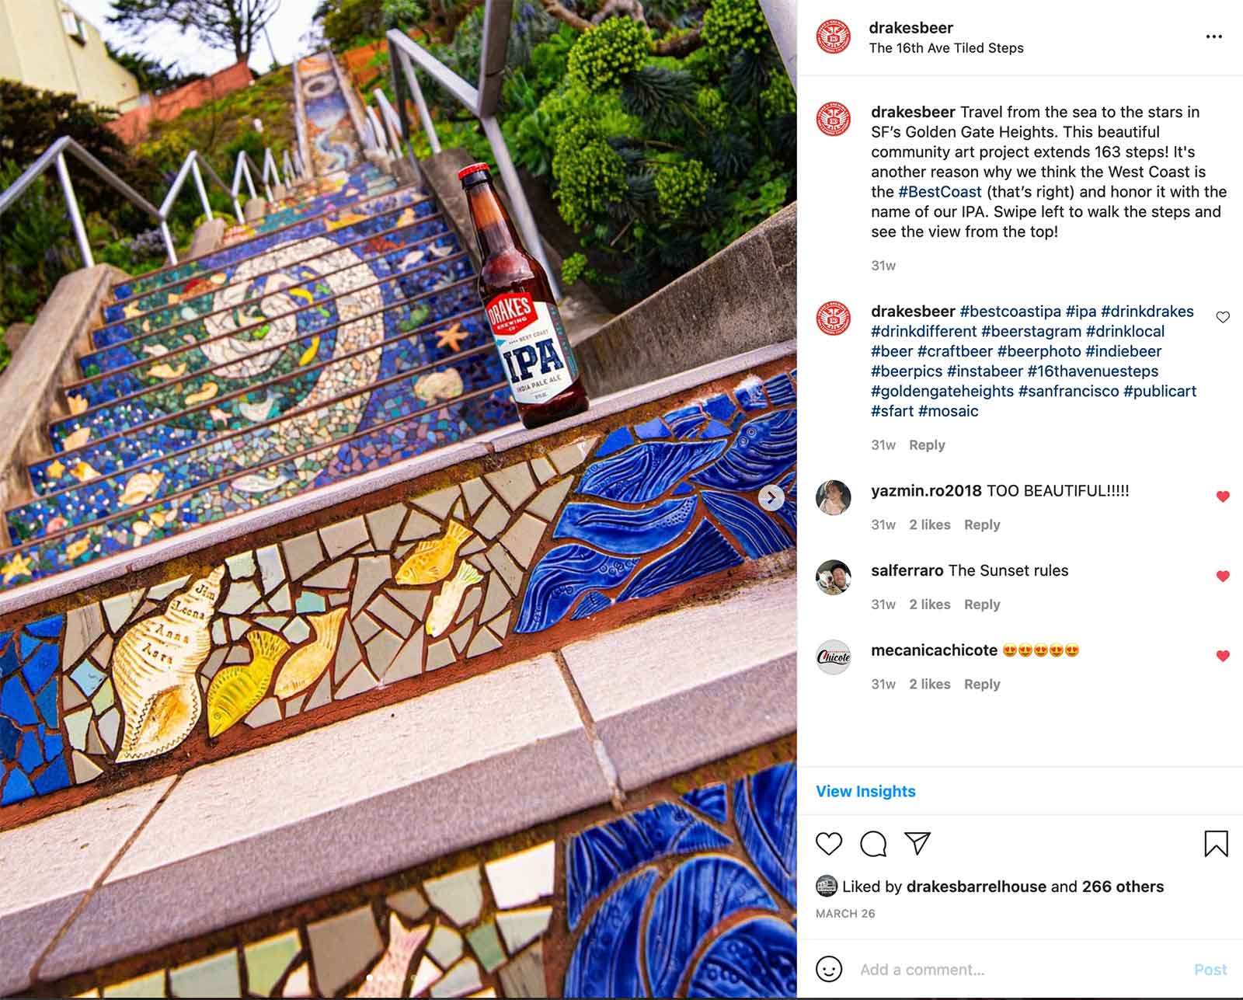Open the drakesbeer profile avatar in the header
The width and height of the screenshot is (1243, 1000).
pos(834,37)
